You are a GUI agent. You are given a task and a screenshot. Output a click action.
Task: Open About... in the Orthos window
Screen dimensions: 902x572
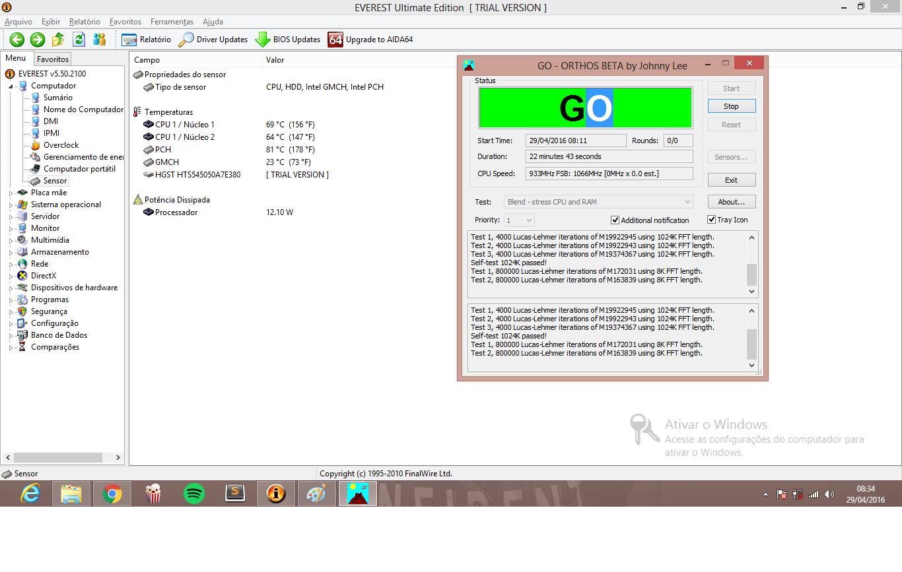(732, 202)
